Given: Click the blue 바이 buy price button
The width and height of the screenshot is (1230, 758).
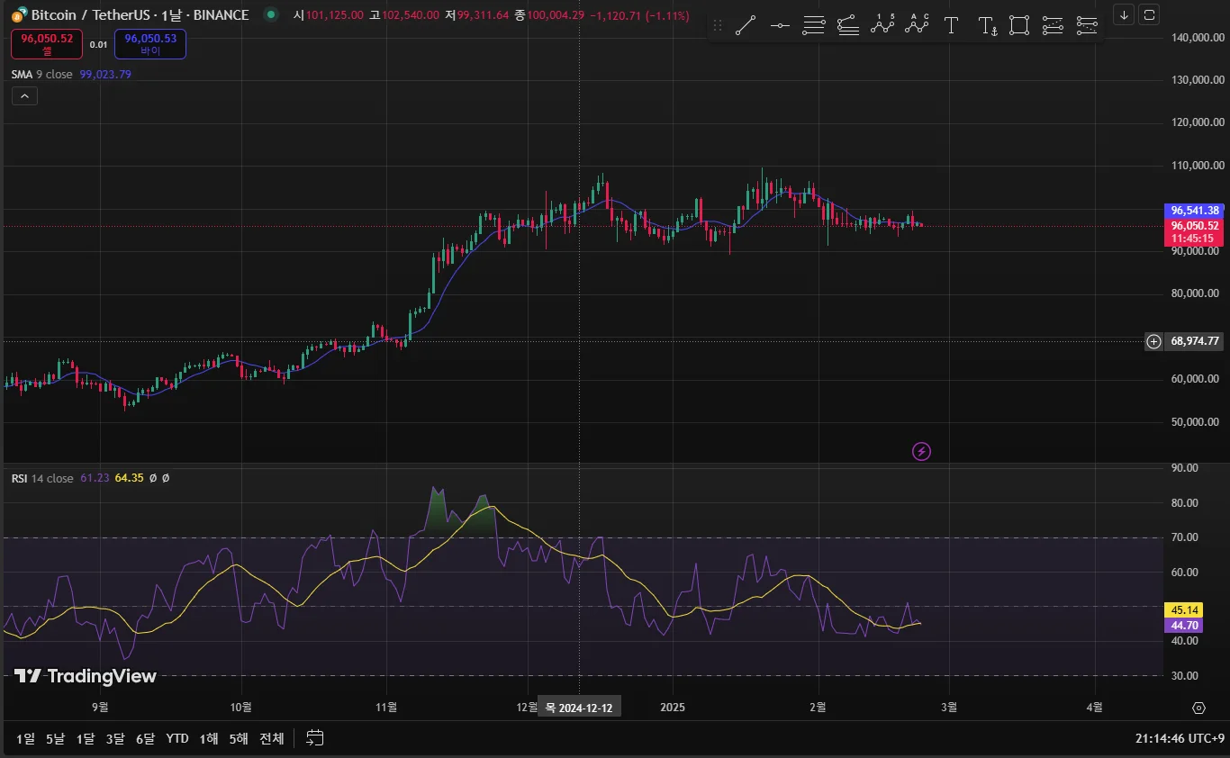Looking at the screenshot, I should coord(150,43).
